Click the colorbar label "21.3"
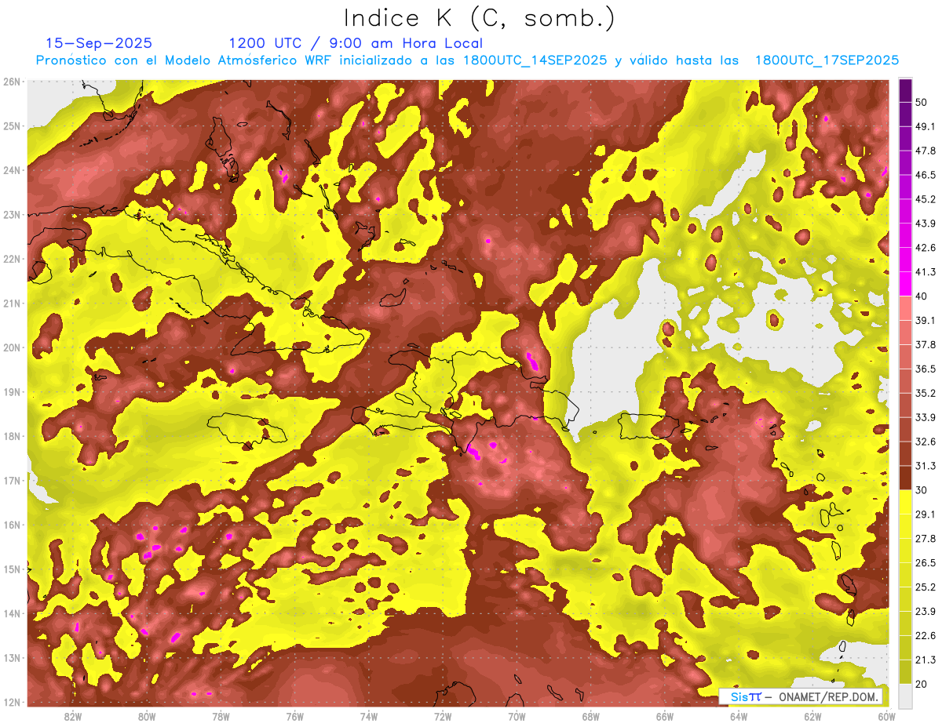This screenshot has height=727, width=942. [x=925, y=660]
